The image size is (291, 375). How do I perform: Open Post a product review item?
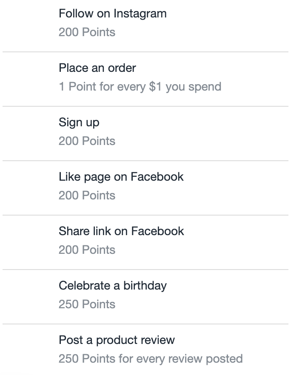pos(145,349)
